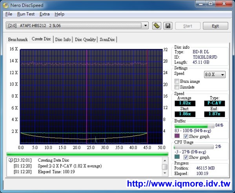This screenshot has width=235, height=193.
Task: Switch to the Disc Quality tab
Action: point(85,40)
